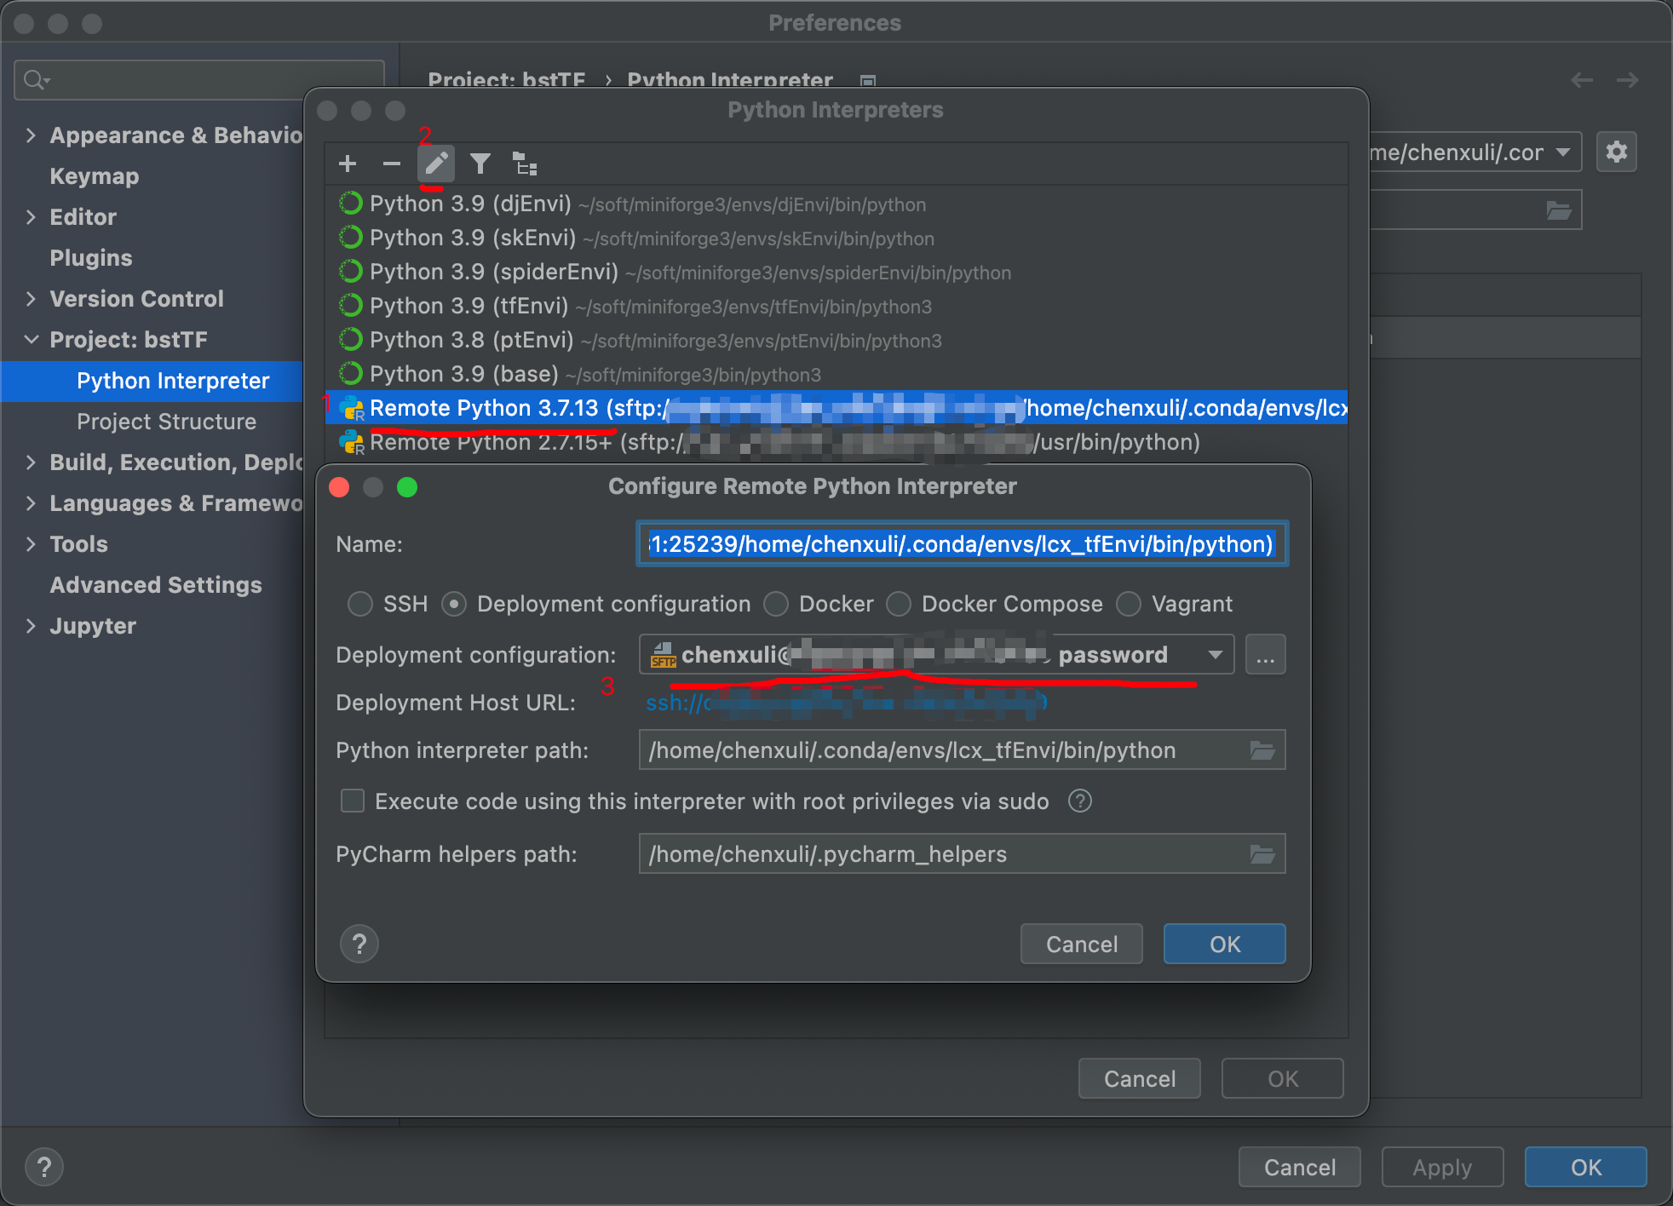1673x1206 pixels.
Task: Expand the Jupyter settings section
Action: coord(32,626)
